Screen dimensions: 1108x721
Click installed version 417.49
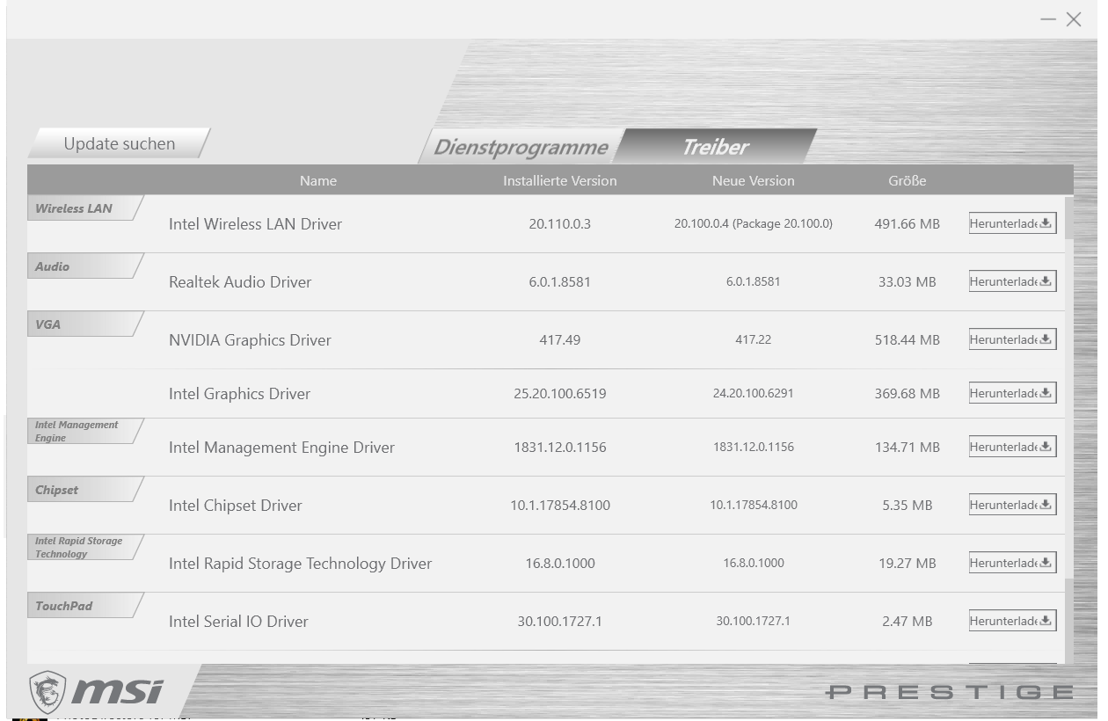pyautogui.click(x=559, y=340)
